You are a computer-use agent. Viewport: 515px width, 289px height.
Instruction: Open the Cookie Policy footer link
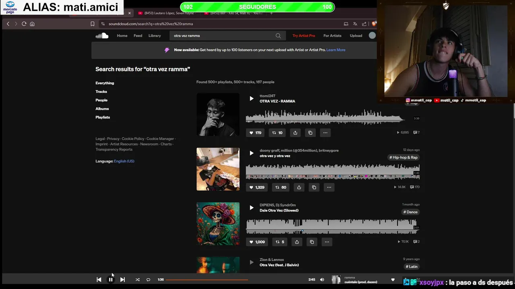point(133,139)
